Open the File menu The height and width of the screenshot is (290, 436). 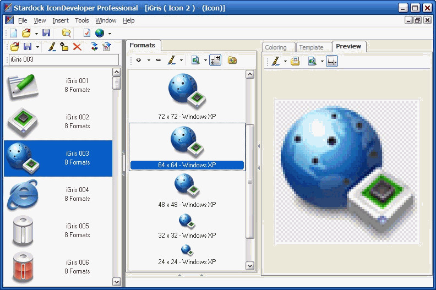point(23,20)
